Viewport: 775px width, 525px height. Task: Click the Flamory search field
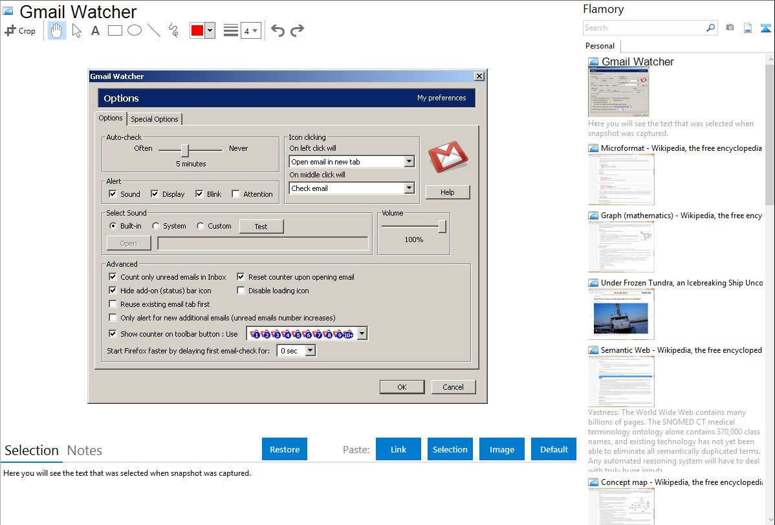tap(644, 28)
